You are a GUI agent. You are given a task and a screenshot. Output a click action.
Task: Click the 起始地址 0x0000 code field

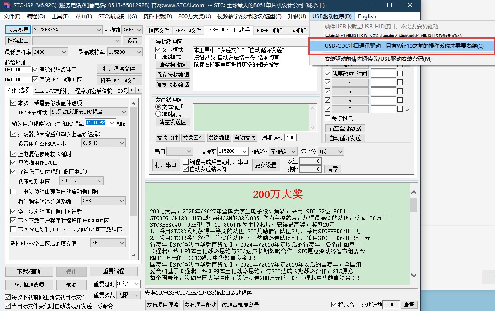[18, 70]
